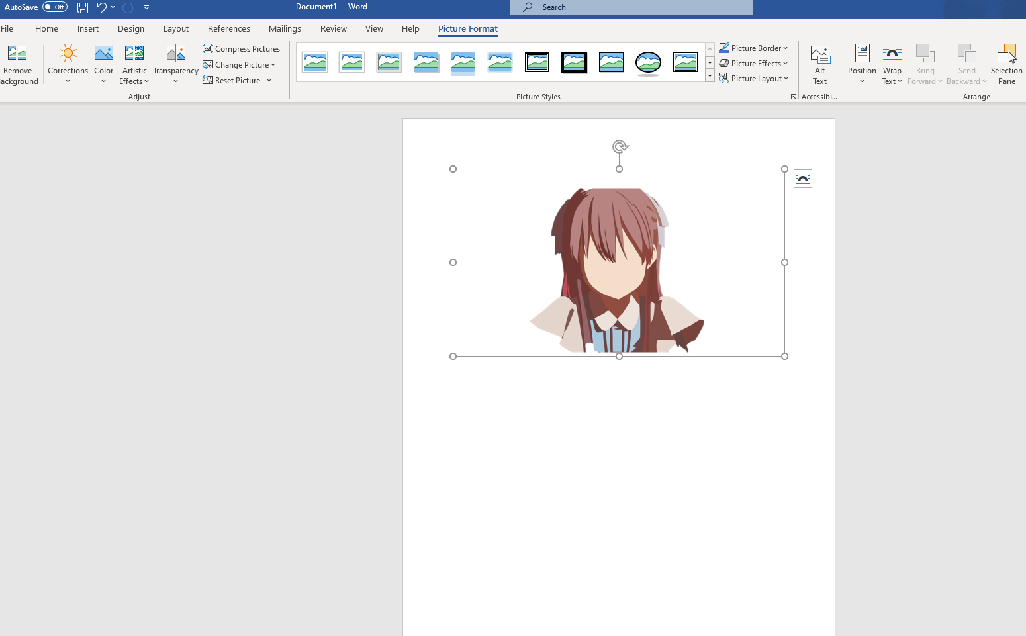Click Compress Pictures

click(x=242, y=48)
